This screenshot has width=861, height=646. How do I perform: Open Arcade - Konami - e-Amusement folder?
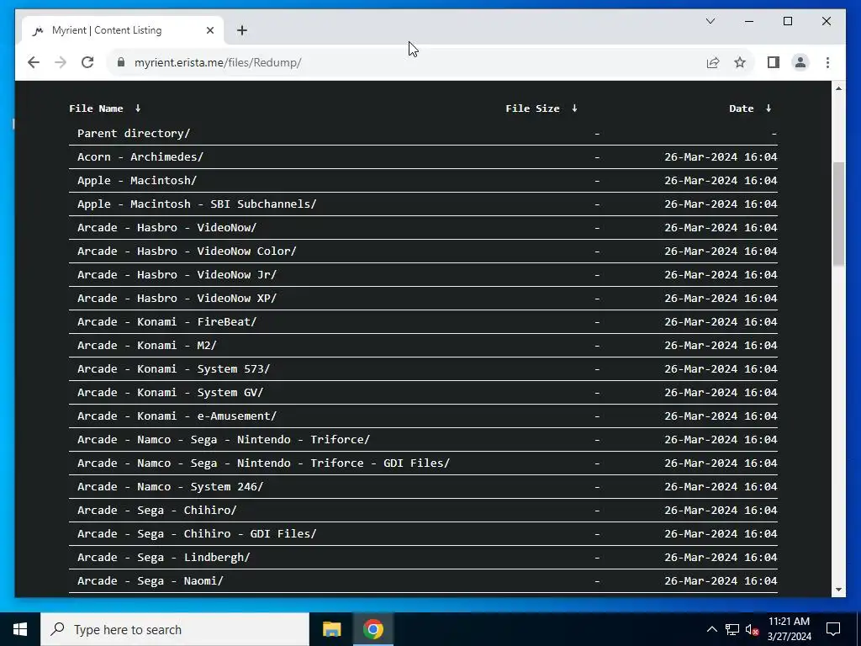coord(177,416)
